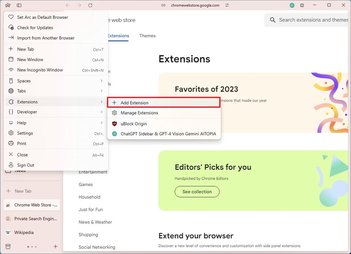The width and height of the screenshot is (351, 254).
Task: Click the uBlock Origin shield icon
Action: pos(114,124)
